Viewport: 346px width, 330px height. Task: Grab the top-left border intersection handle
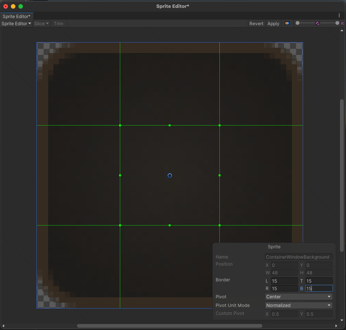click(120, 125)
